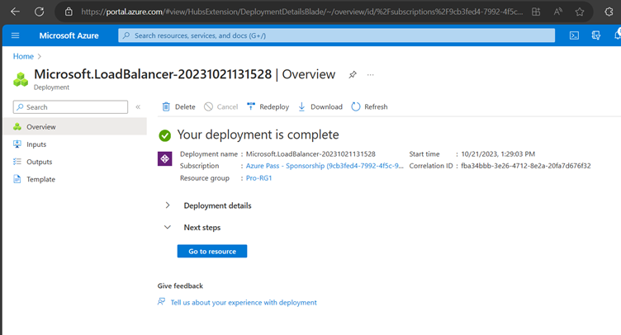Open Pro-RG1 resource group link

[258, 178]
